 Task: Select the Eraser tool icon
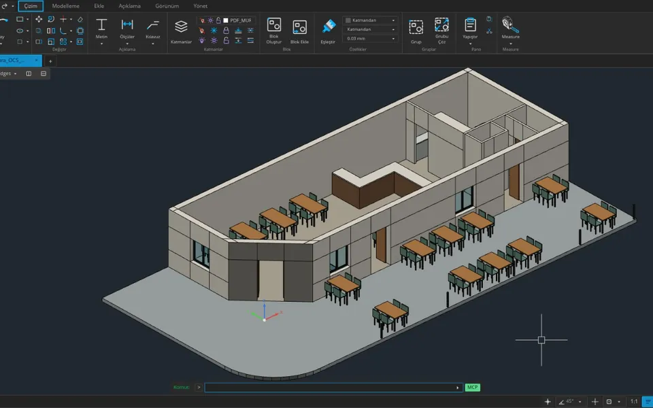coord(80,19)
